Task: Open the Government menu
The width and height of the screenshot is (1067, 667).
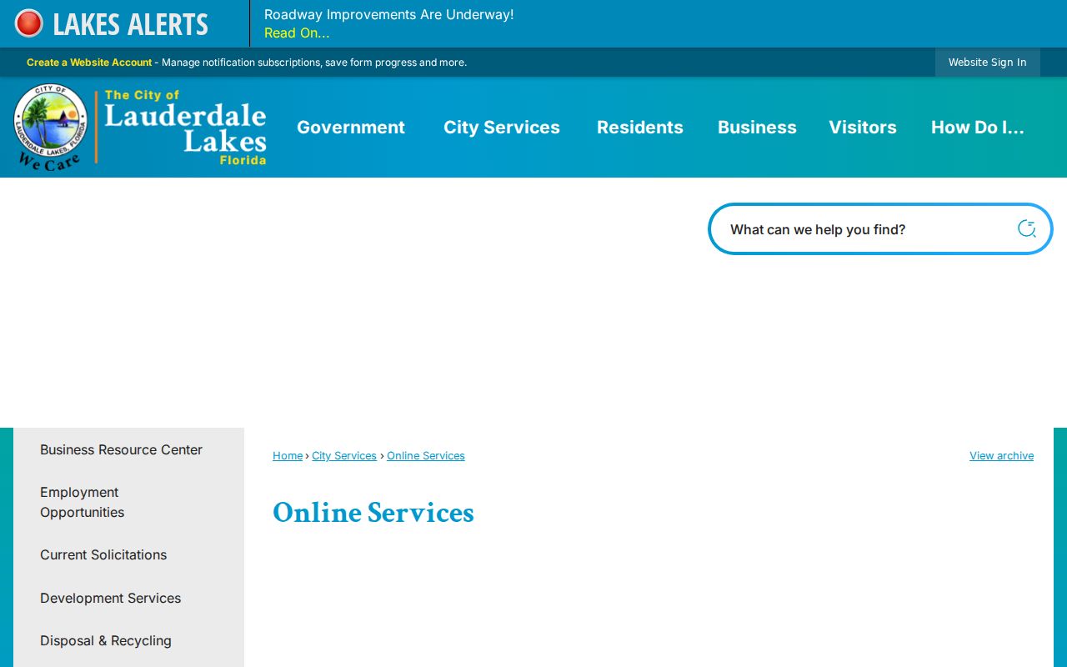Action: pos(351,128)
